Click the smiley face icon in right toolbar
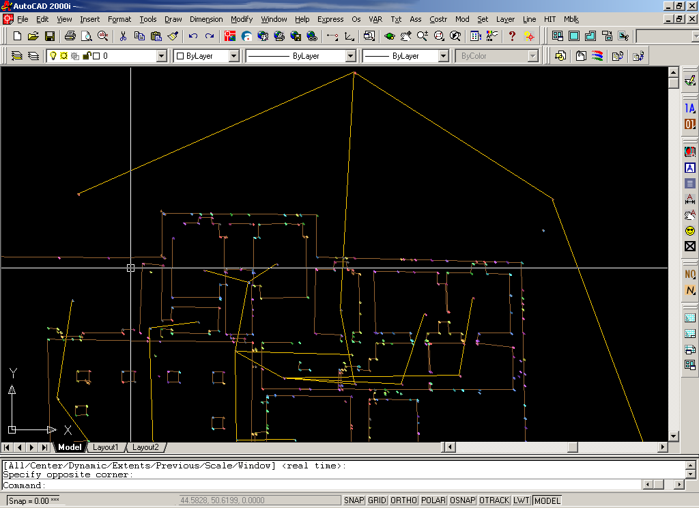 [689, 231]
